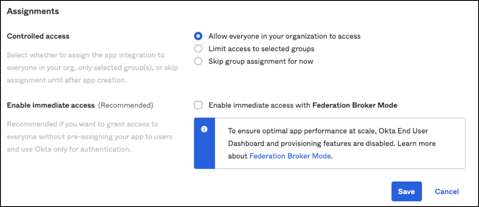The image size is (479, 207).
Task: Select the Limit access to selected groups radio button
Action: point(198,49)
